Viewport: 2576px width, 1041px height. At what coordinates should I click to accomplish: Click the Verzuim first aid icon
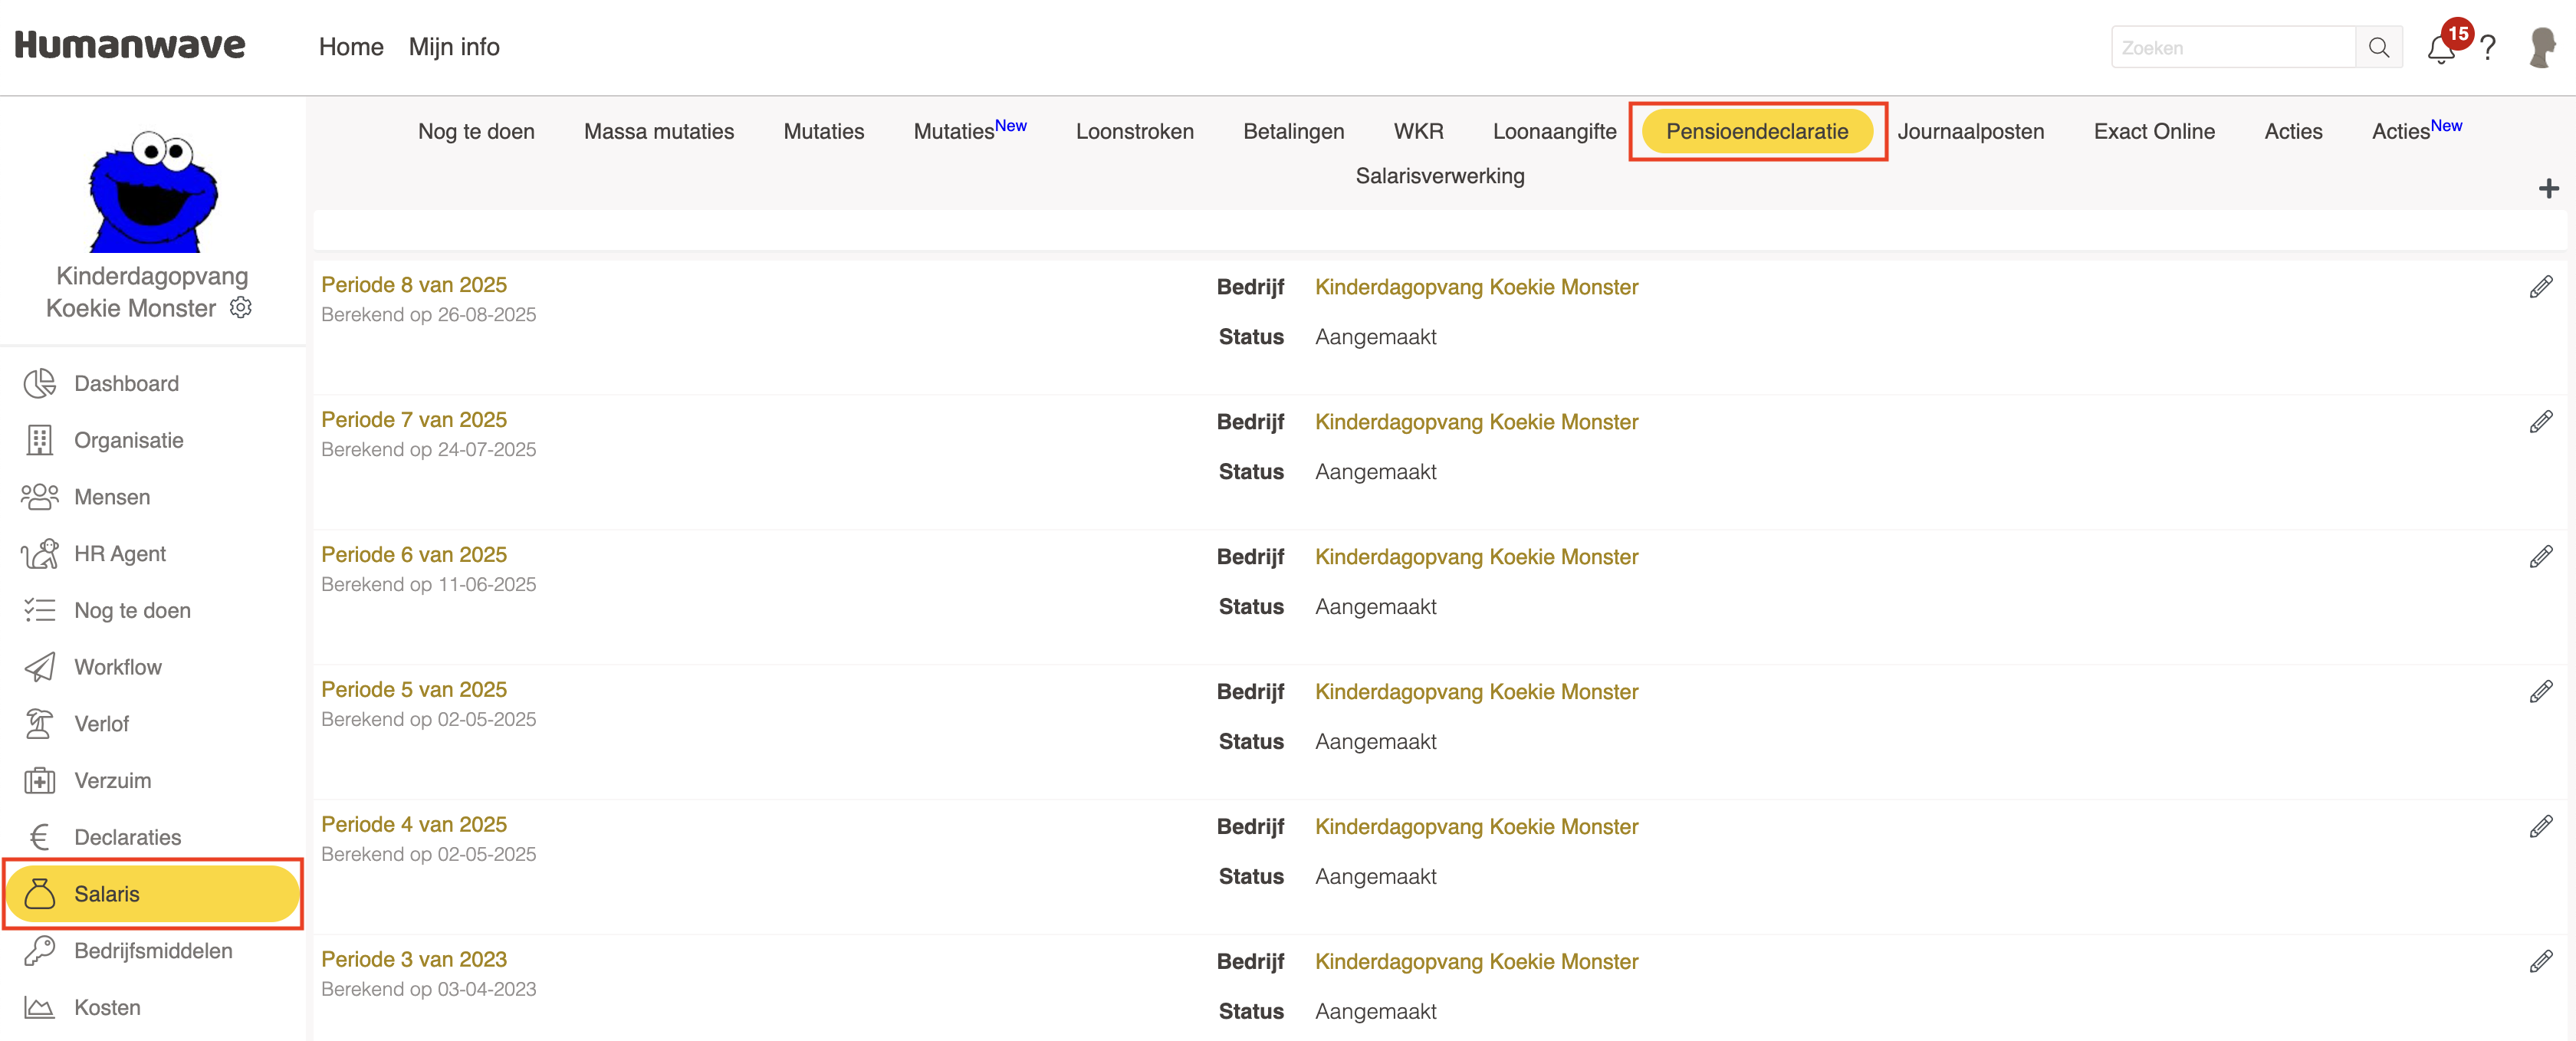tap(40, 780)
